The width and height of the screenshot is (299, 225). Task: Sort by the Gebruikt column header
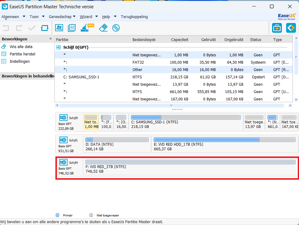(x=203, y=40)
